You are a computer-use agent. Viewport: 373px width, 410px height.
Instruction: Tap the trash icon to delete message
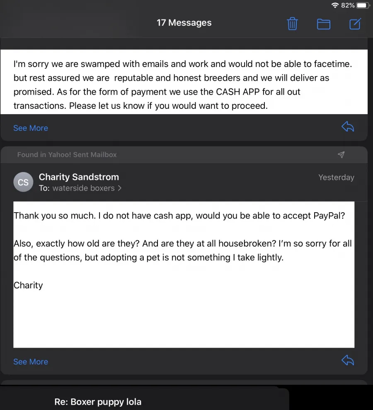point(292,24)
